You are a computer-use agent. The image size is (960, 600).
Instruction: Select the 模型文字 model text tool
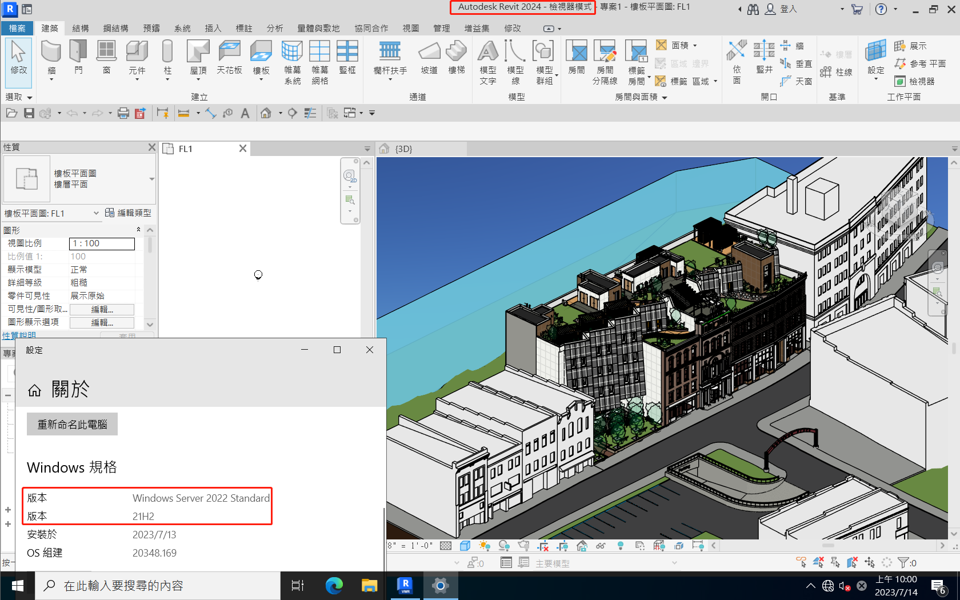click(488, 63)
